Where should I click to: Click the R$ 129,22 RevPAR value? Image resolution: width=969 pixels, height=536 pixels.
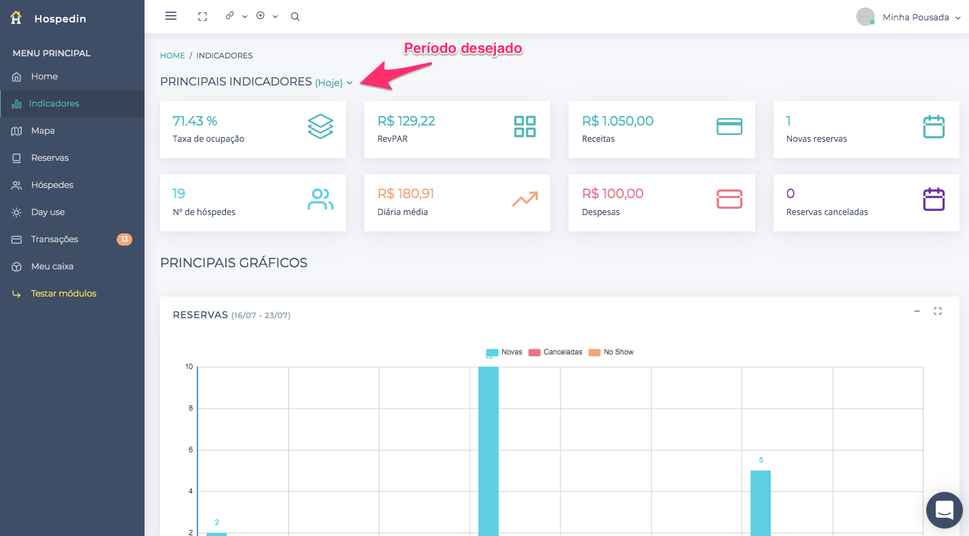406,121
